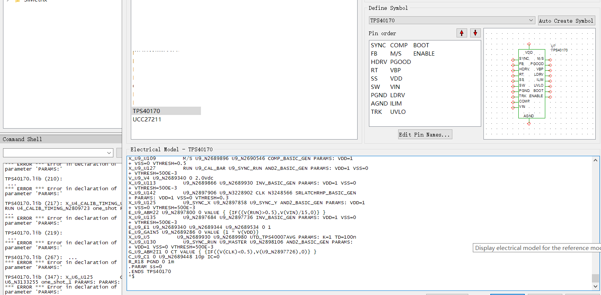601x295 pixels.
Task: Select the COMP pin in pin order
Action: click(x=399, y=45)
